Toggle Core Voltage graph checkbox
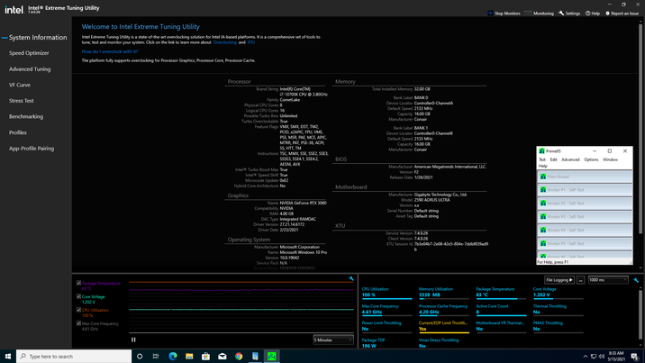Viewport: 645px width, 363px height. (78, 296)
